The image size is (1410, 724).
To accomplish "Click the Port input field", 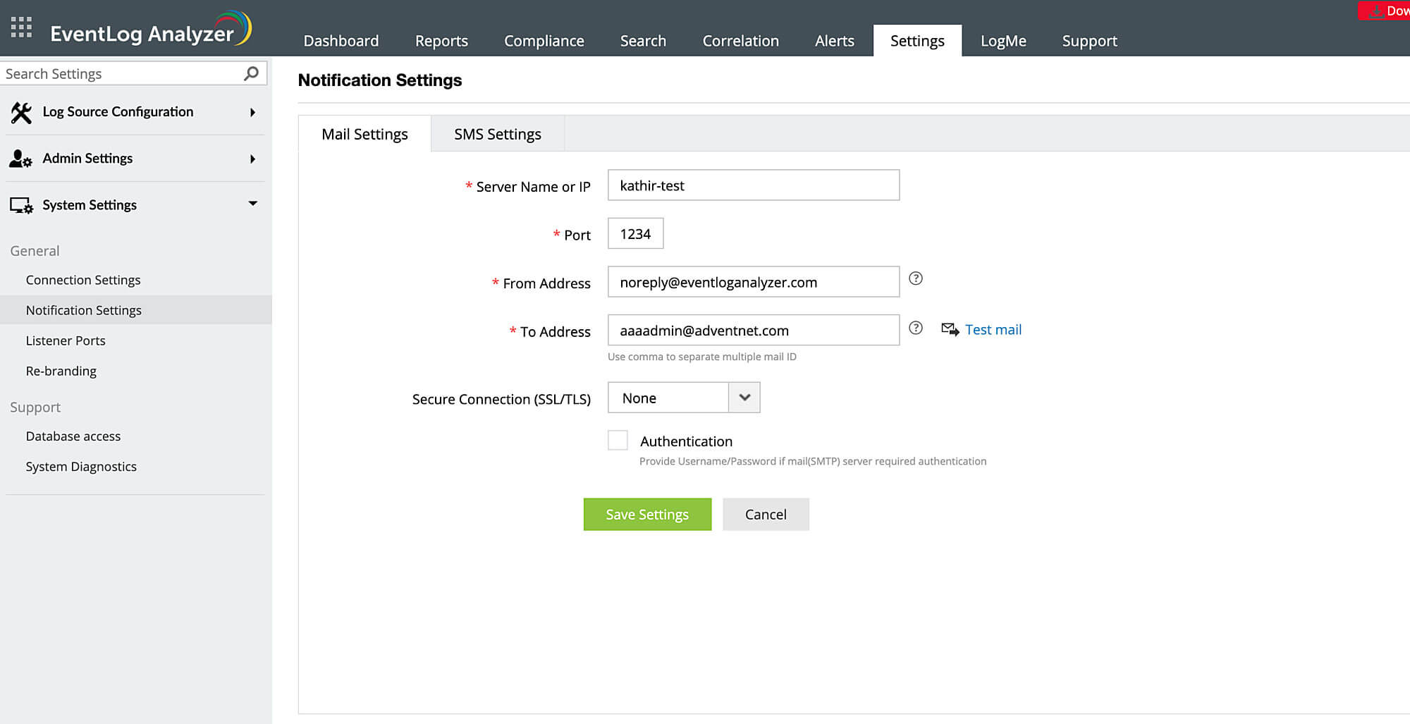I will pyautogui.click(x=635, y=234).
